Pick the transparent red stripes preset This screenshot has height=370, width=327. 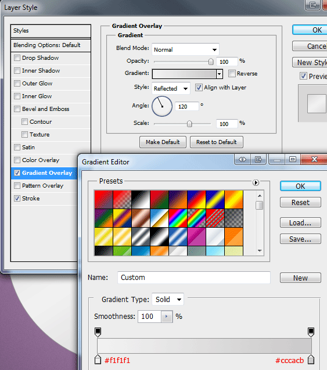[215, 218]
